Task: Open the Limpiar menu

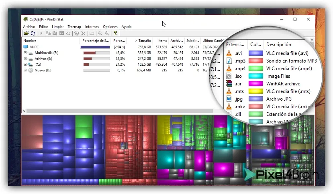Action: coord(58,27)
